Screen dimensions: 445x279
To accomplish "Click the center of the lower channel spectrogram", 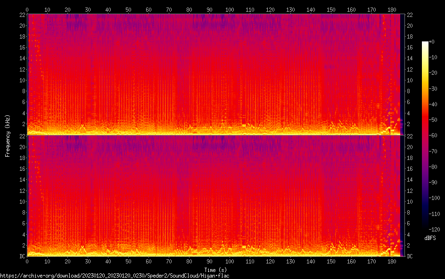I will click(x=214, y=196).
